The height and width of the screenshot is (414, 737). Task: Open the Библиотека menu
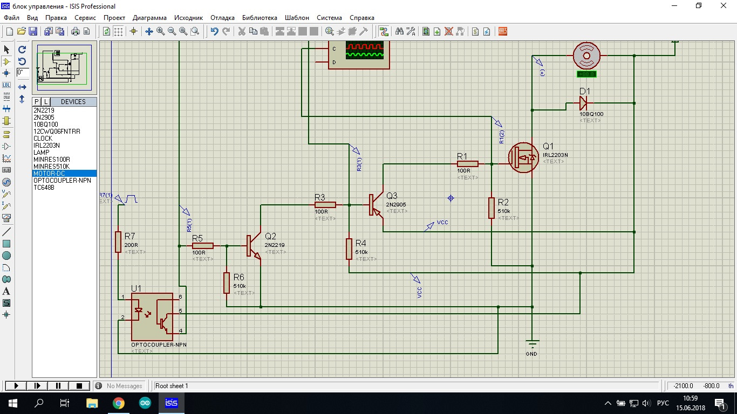tap(260, 18)
